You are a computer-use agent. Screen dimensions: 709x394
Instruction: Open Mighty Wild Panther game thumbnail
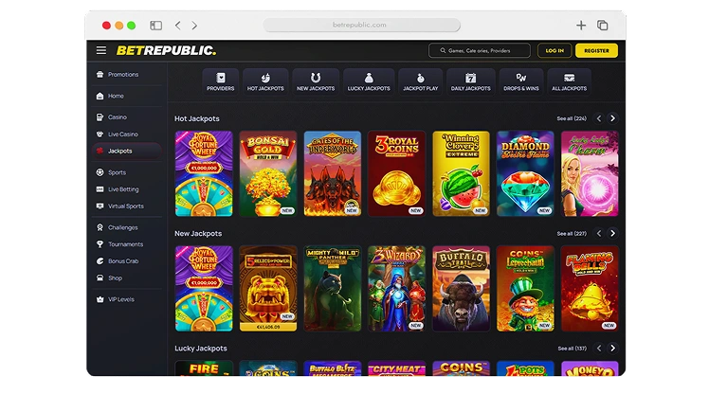333,288
